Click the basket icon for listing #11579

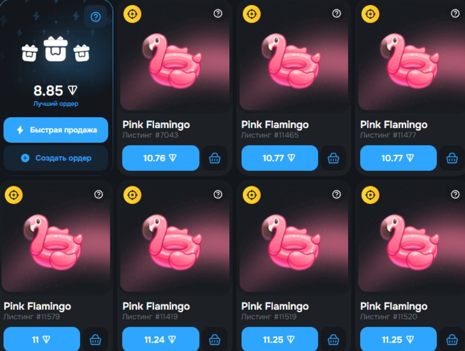coord(95,340)
